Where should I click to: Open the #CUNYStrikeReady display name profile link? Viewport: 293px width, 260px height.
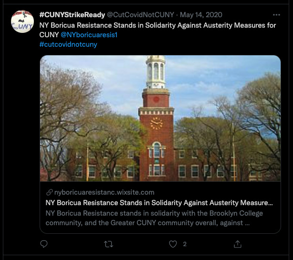pos(72,15)
